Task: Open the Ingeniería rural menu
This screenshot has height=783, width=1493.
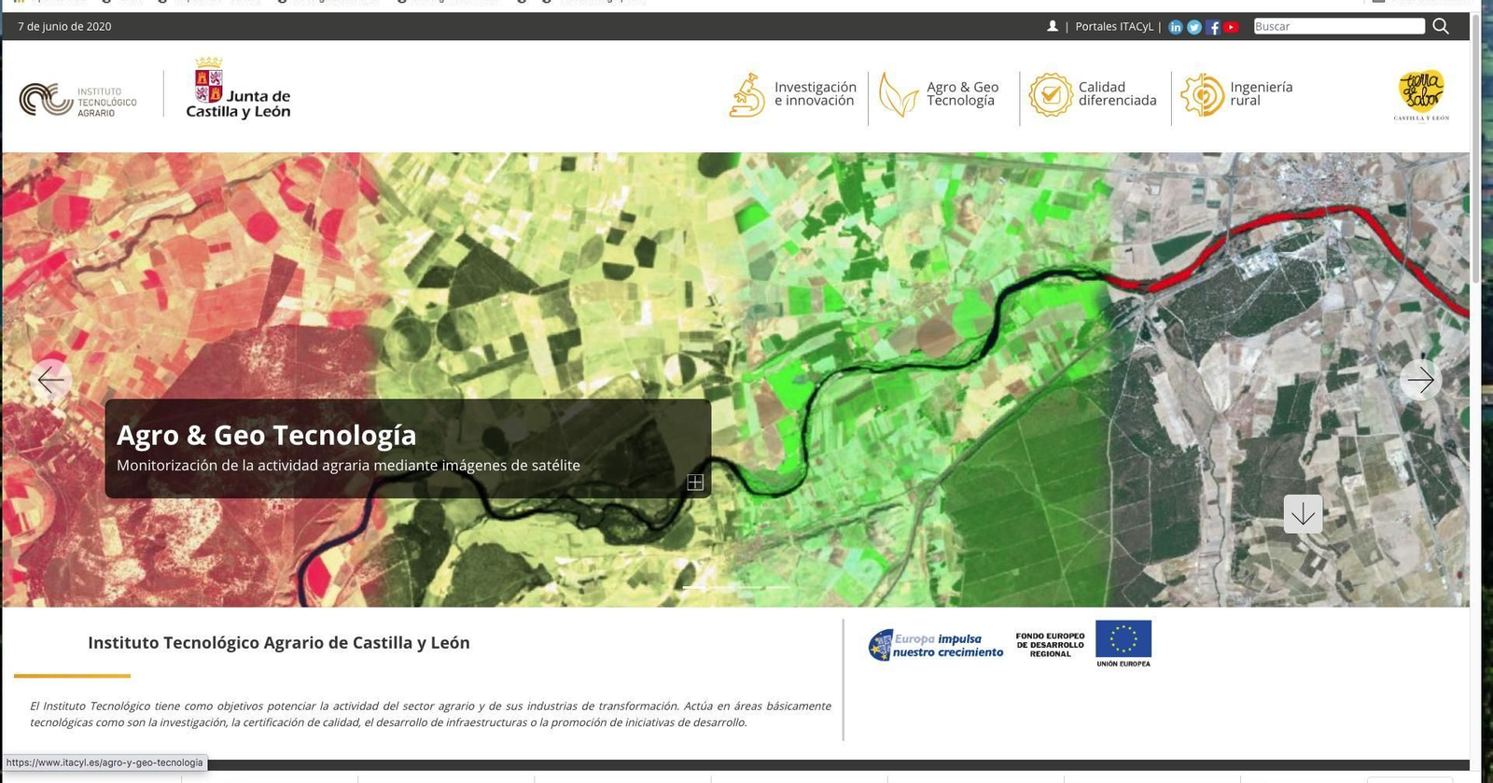Action: tap(1237, 94)
